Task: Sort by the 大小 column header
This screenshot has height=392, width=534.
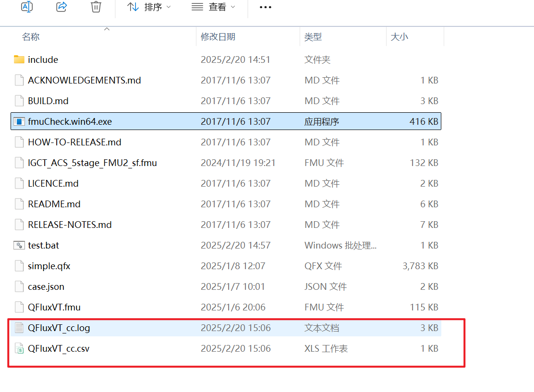Action: coord(399,37)
